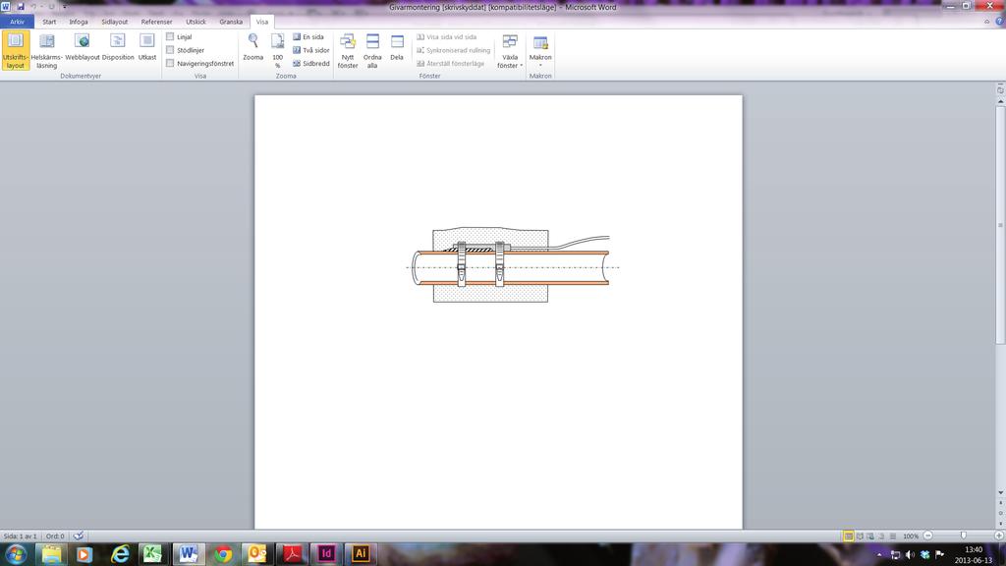Viewport: 1006px width, 566px height.
Task: Open Adobe InDesign from the taskbar
Action: 326,553
